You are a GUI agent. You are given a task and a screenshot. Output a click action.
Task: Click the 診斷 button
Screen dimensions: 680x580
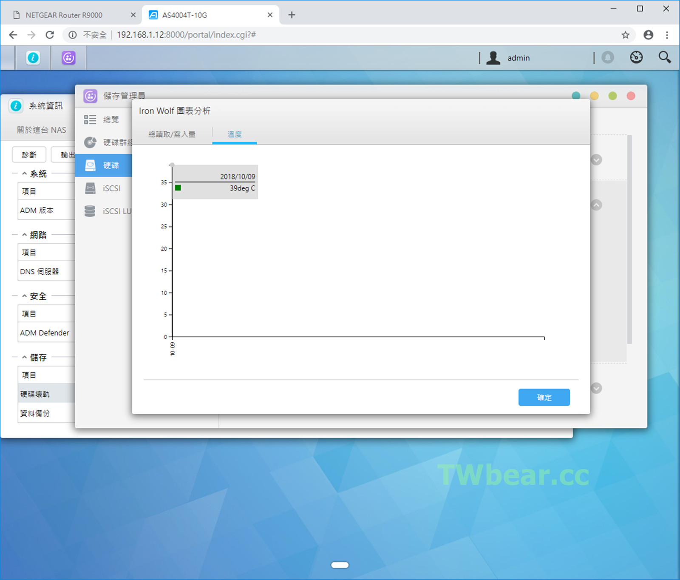pos(29,155)
